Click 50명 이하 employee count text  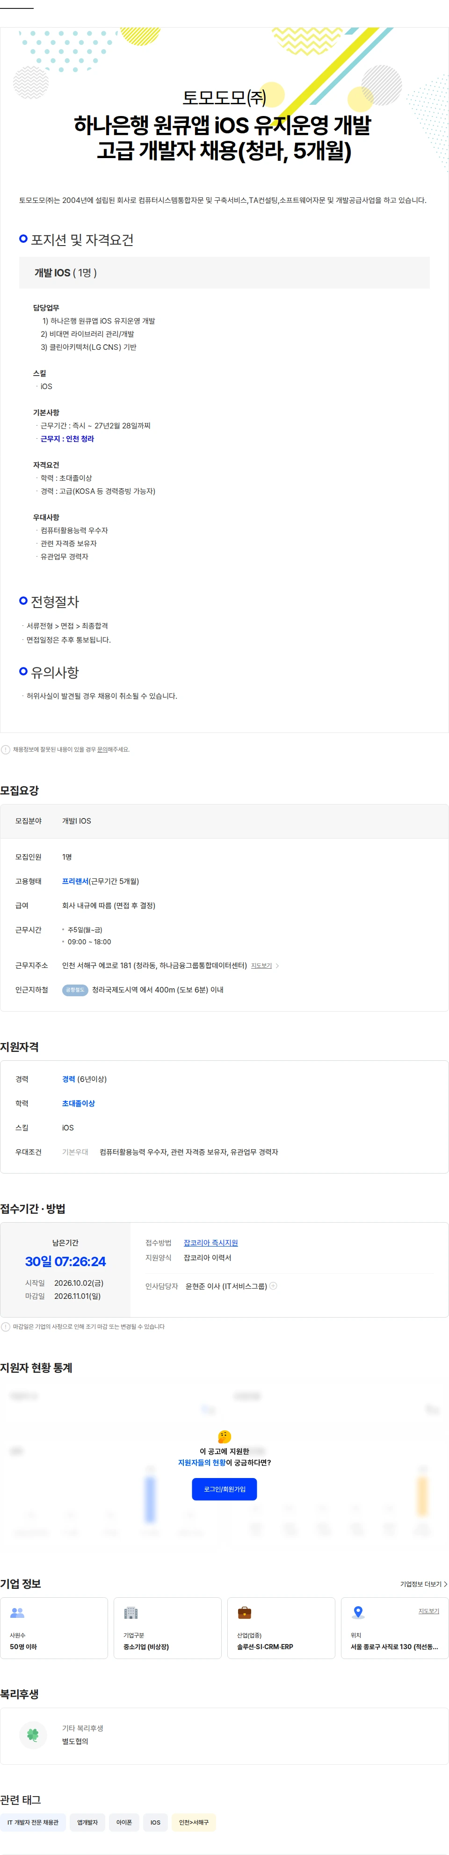(x=23, y=1647)
